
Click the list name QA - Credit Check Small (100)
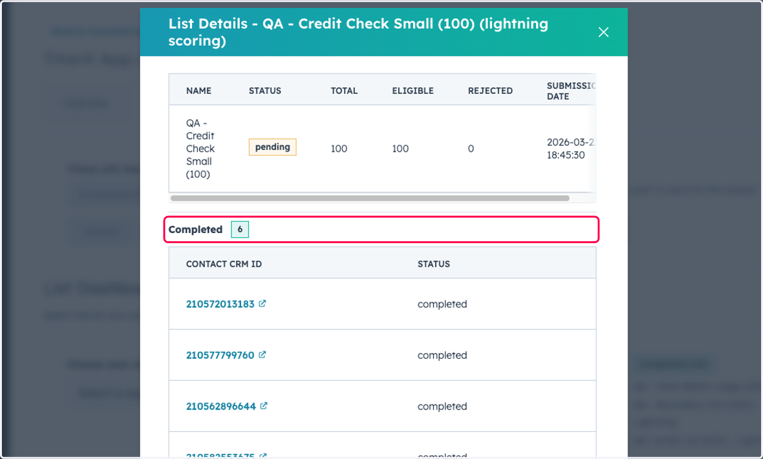click(200, 149)
